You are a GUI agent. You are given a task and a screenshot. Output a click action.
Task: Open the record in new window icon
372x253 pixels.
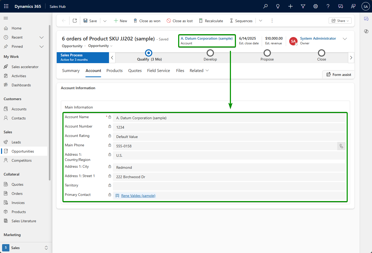(75, 21)
